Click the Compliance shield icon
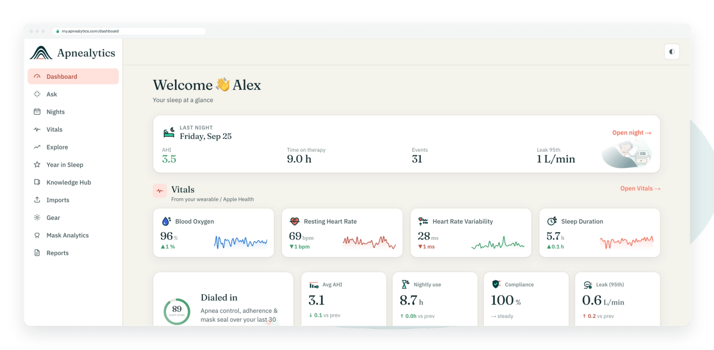714x350 pixels. (x=496, y=284)
